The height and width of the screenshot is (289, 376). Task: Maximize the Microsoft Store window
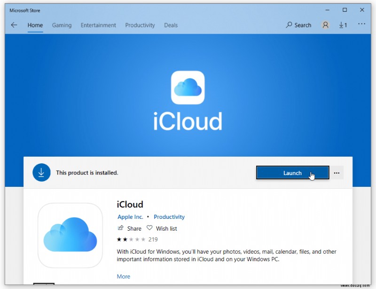(x=345, y=10)
